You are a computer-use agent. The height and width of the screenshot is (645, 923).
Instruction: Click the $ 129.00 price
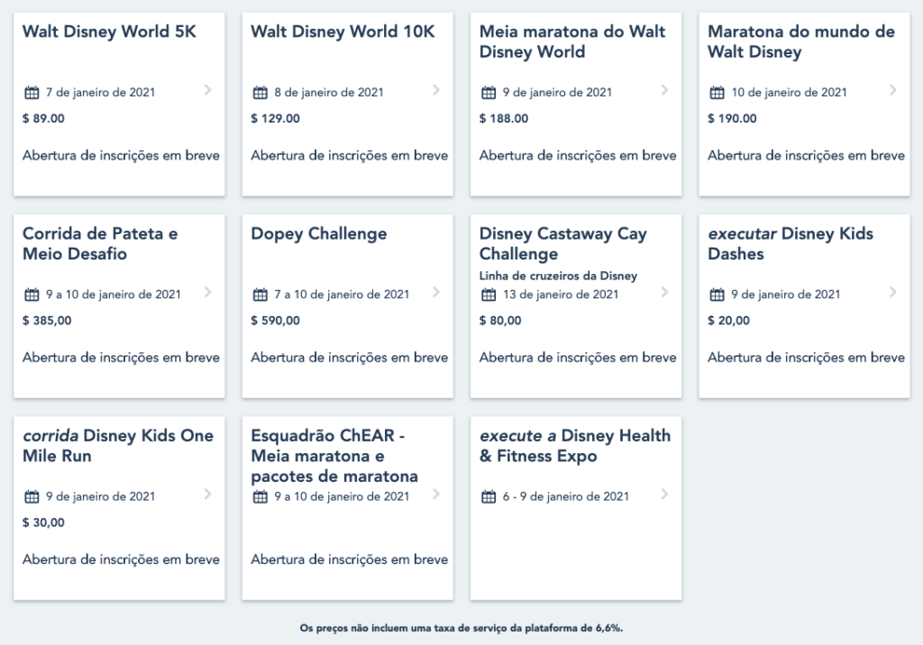tap(276, 118)
